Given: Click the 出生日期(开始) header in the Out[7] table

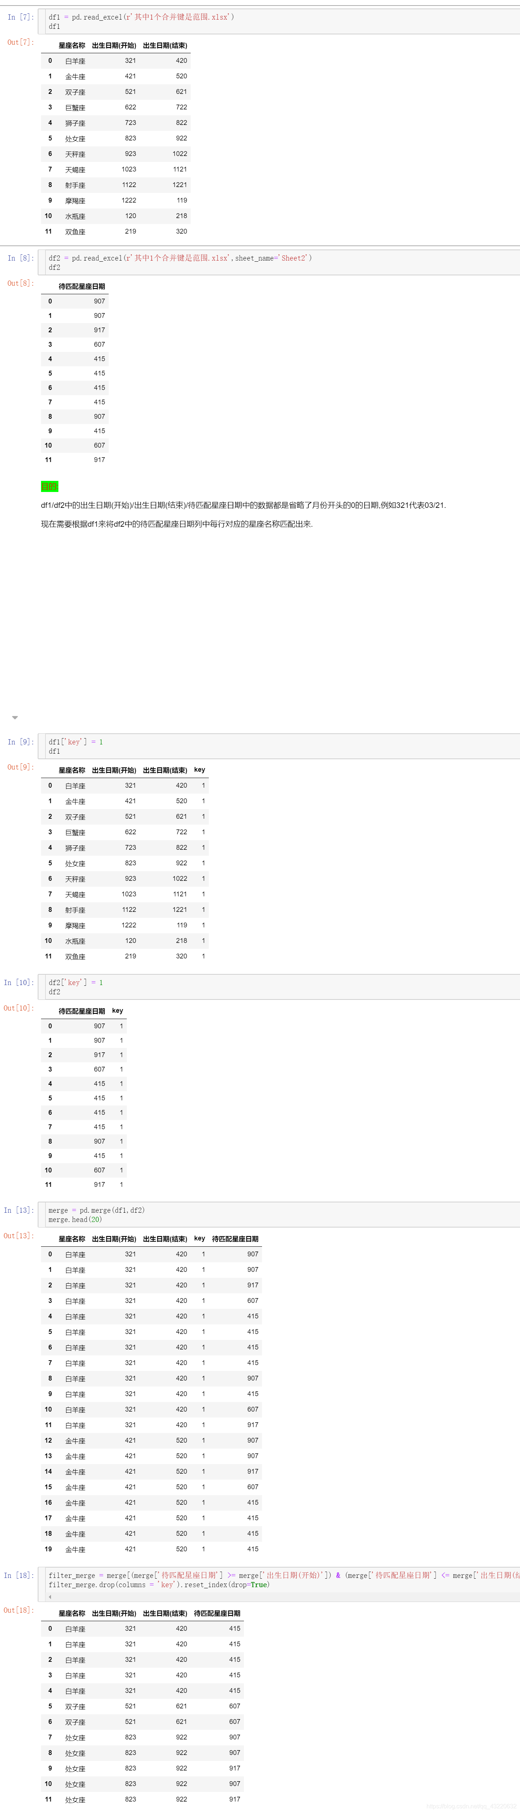Looking at the screenshot, I should [x=114, y=46].
